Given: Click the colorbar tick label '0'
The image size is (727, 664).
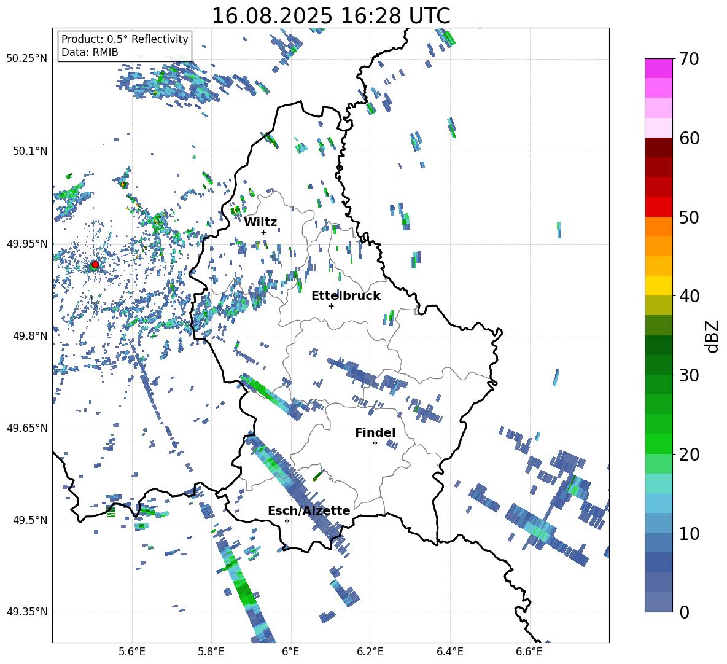Looking at the screenshot, I should click(685, 612).
